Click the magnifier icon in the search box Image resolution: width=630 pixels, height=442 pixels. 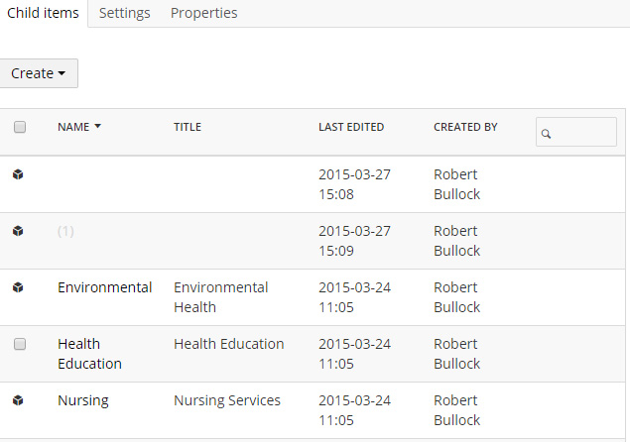pyautogui.click(x=546, y=134)
